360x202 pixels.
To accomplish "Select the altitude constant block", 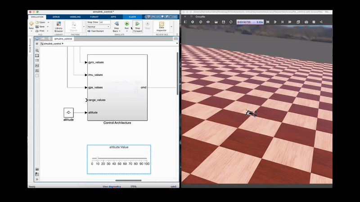I will tap(68, 113).
